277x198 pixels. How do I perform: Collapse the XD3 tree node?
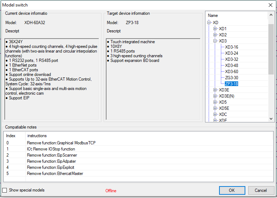pos(215,41)
